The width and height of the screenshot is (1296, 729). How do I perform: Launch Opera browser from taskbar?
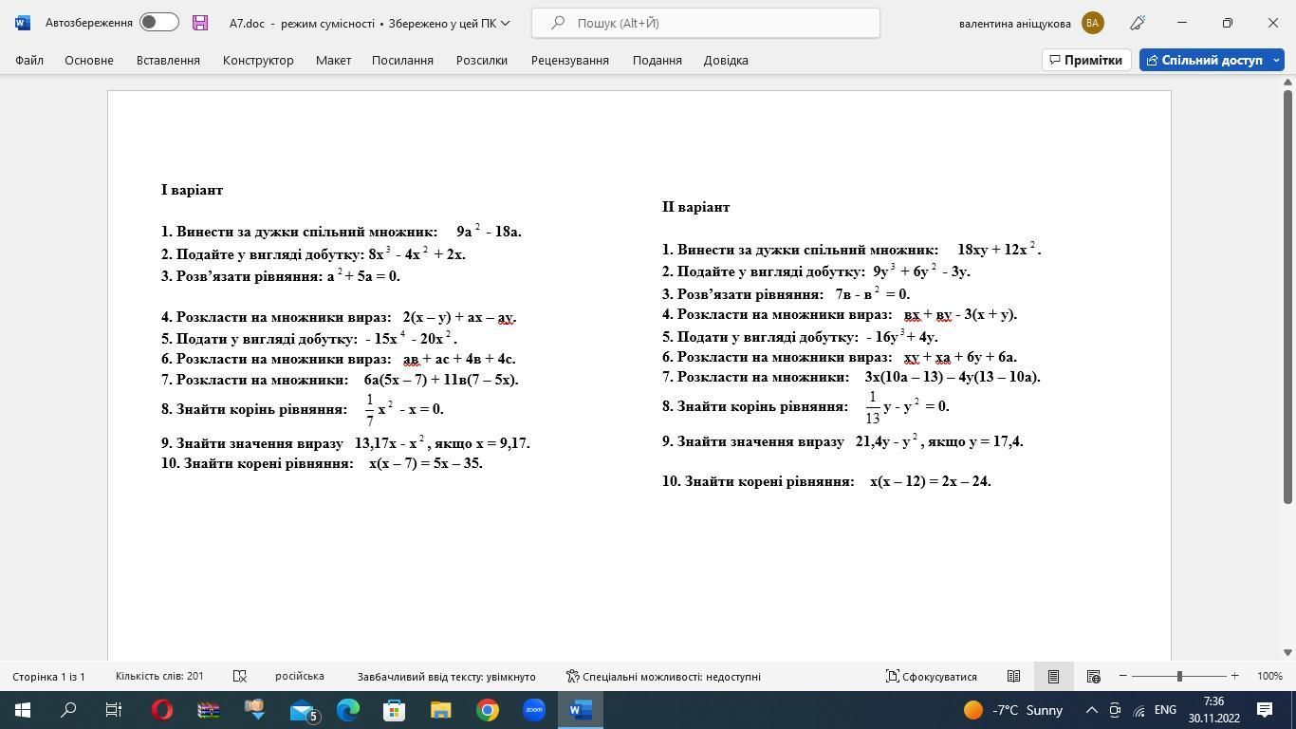tap(162, 710)
